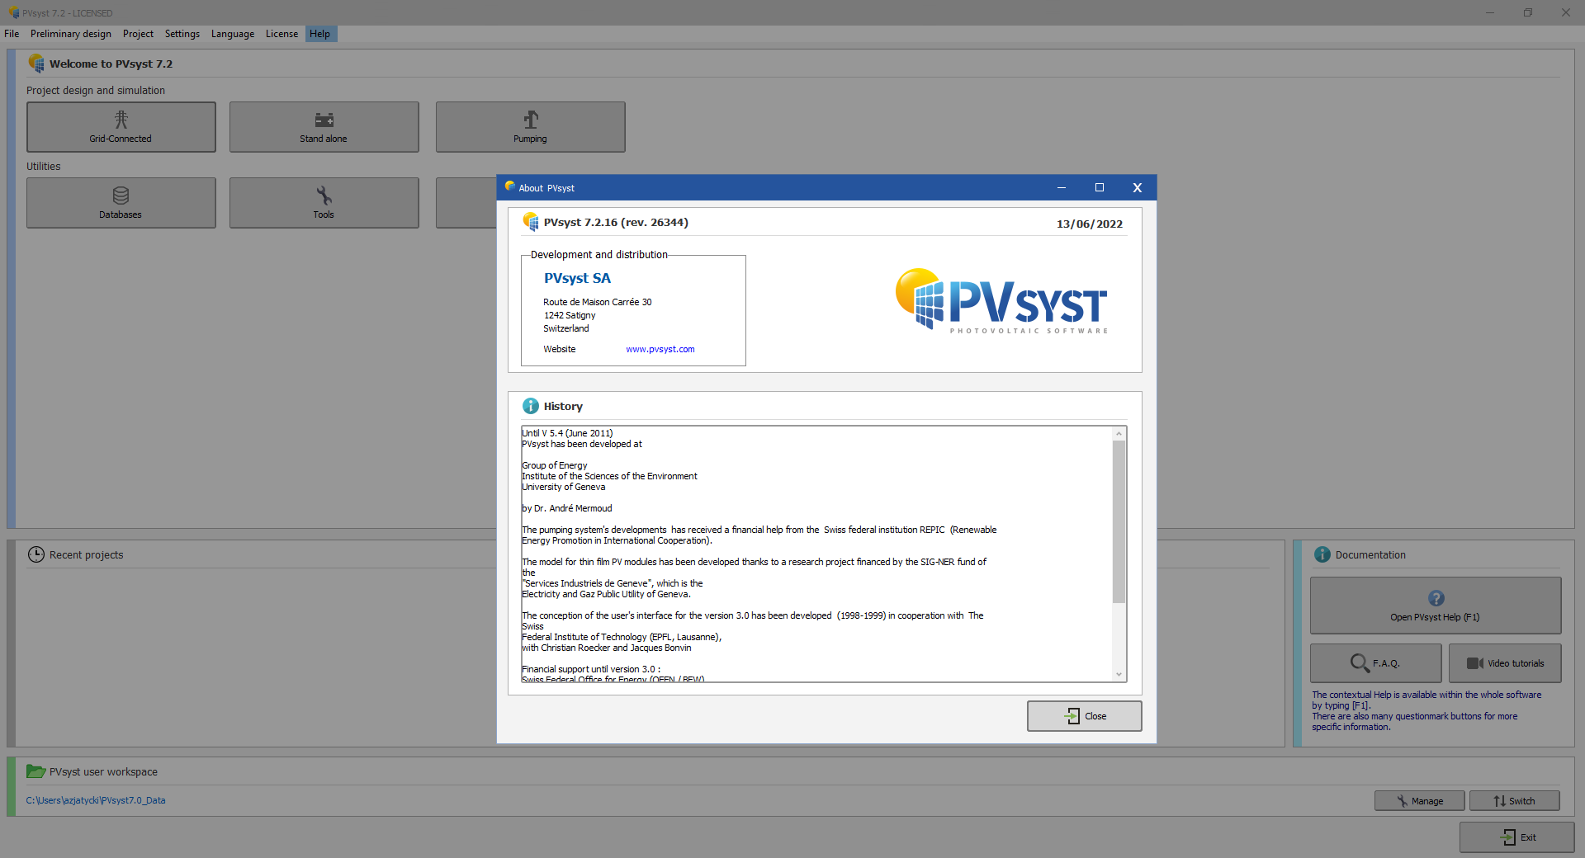Click the Databases stack icon
Screen dimensions: 1585x858
121,196
